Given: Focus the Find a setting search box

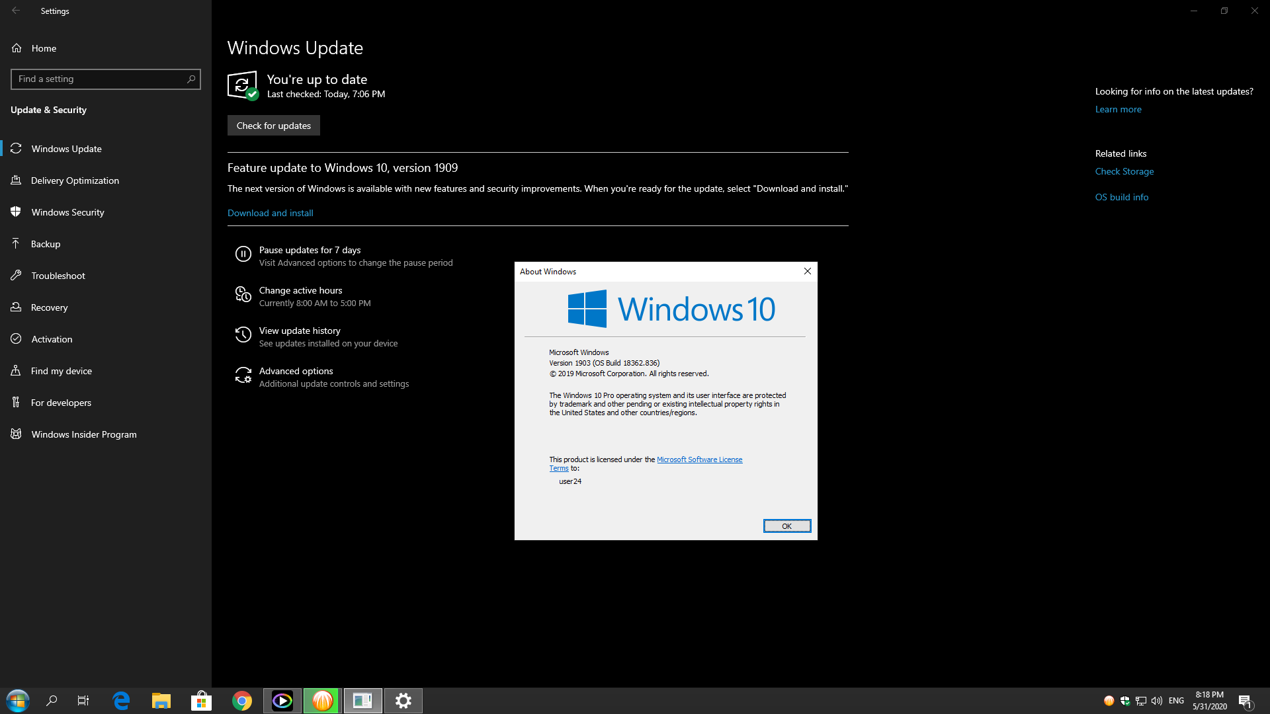Looking at the screenshot, I should [x=106, y=79].
